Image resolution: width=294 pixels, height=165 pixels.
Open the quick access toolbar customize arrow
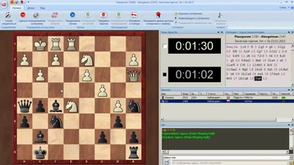coord(28,2)
